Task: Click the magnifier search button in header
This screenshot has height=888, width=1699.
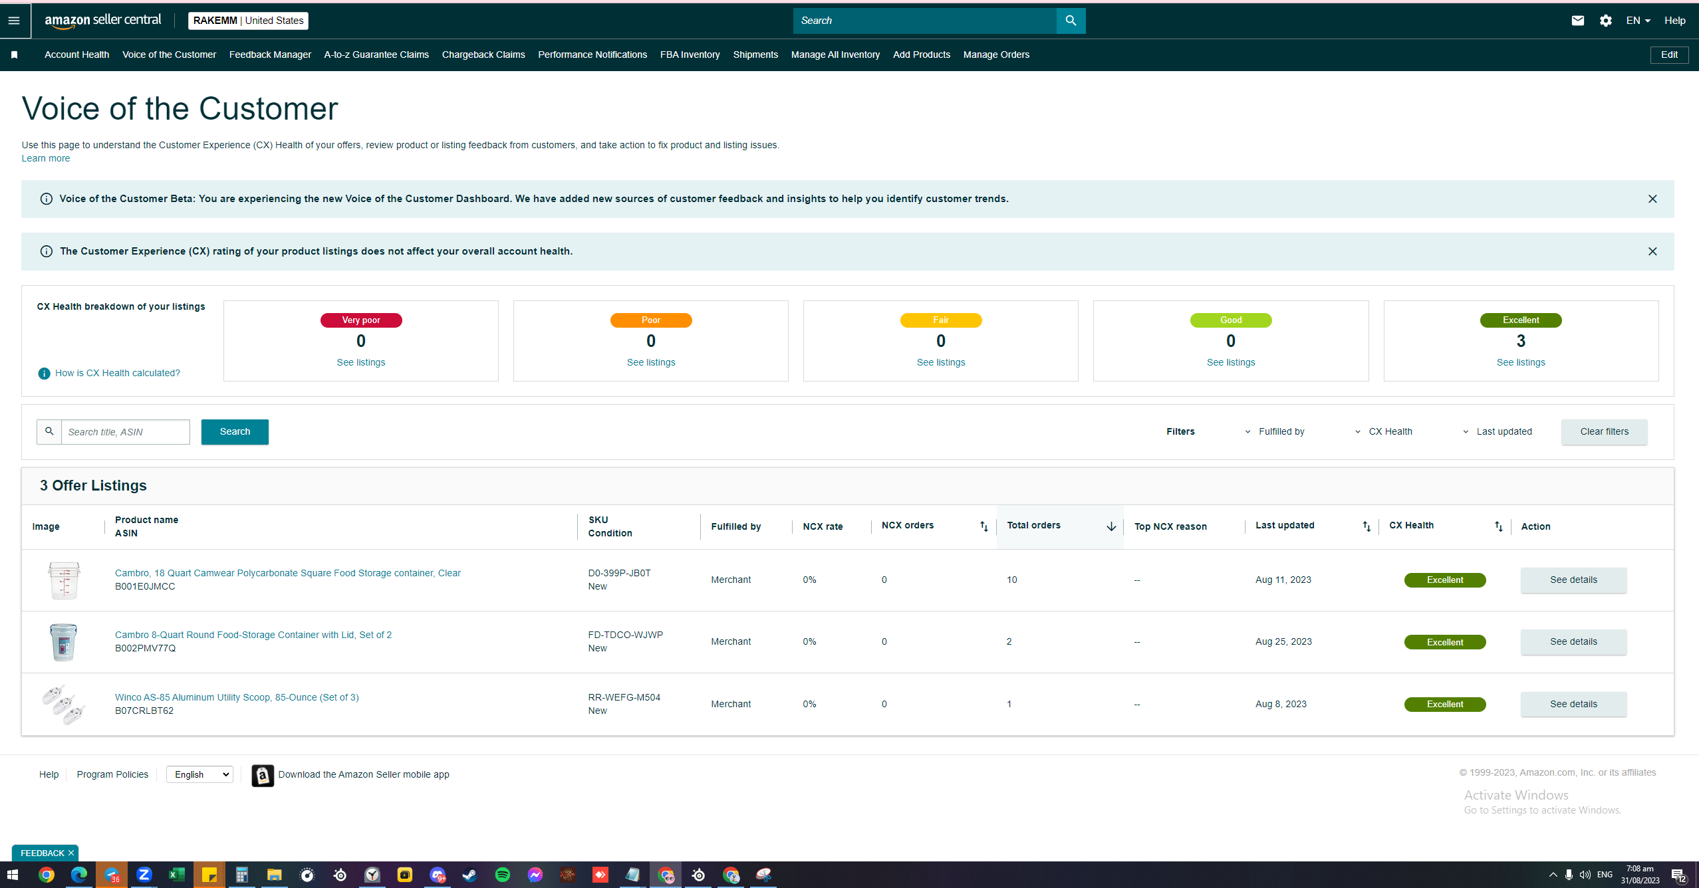Action: click(x=1071, y=21)
